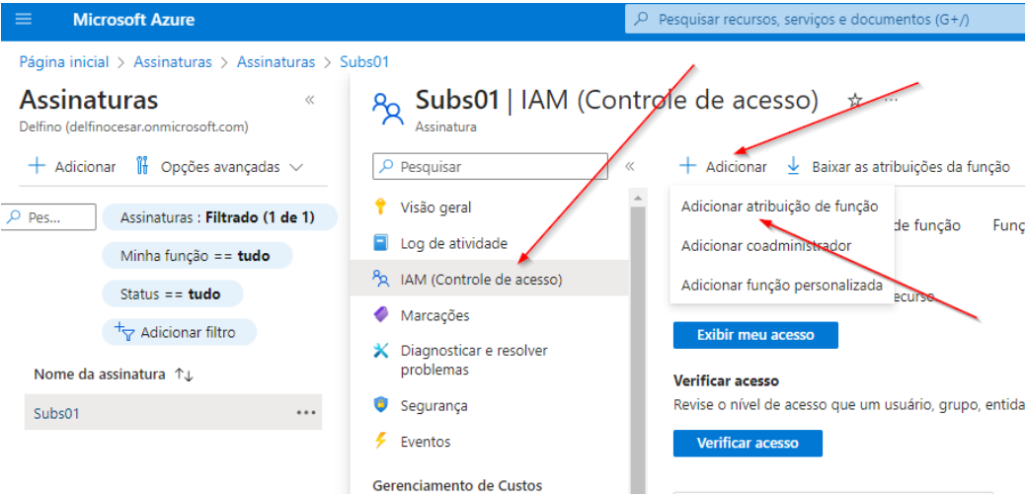Viewport: 1025px width, 501px height.
Task: Click Assinaturas Filtrado (1 de 1) filter pill
Action: click(219, 217)
